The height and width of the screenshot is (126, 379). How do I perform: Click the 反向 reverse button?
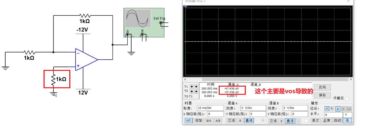point(323,87)
